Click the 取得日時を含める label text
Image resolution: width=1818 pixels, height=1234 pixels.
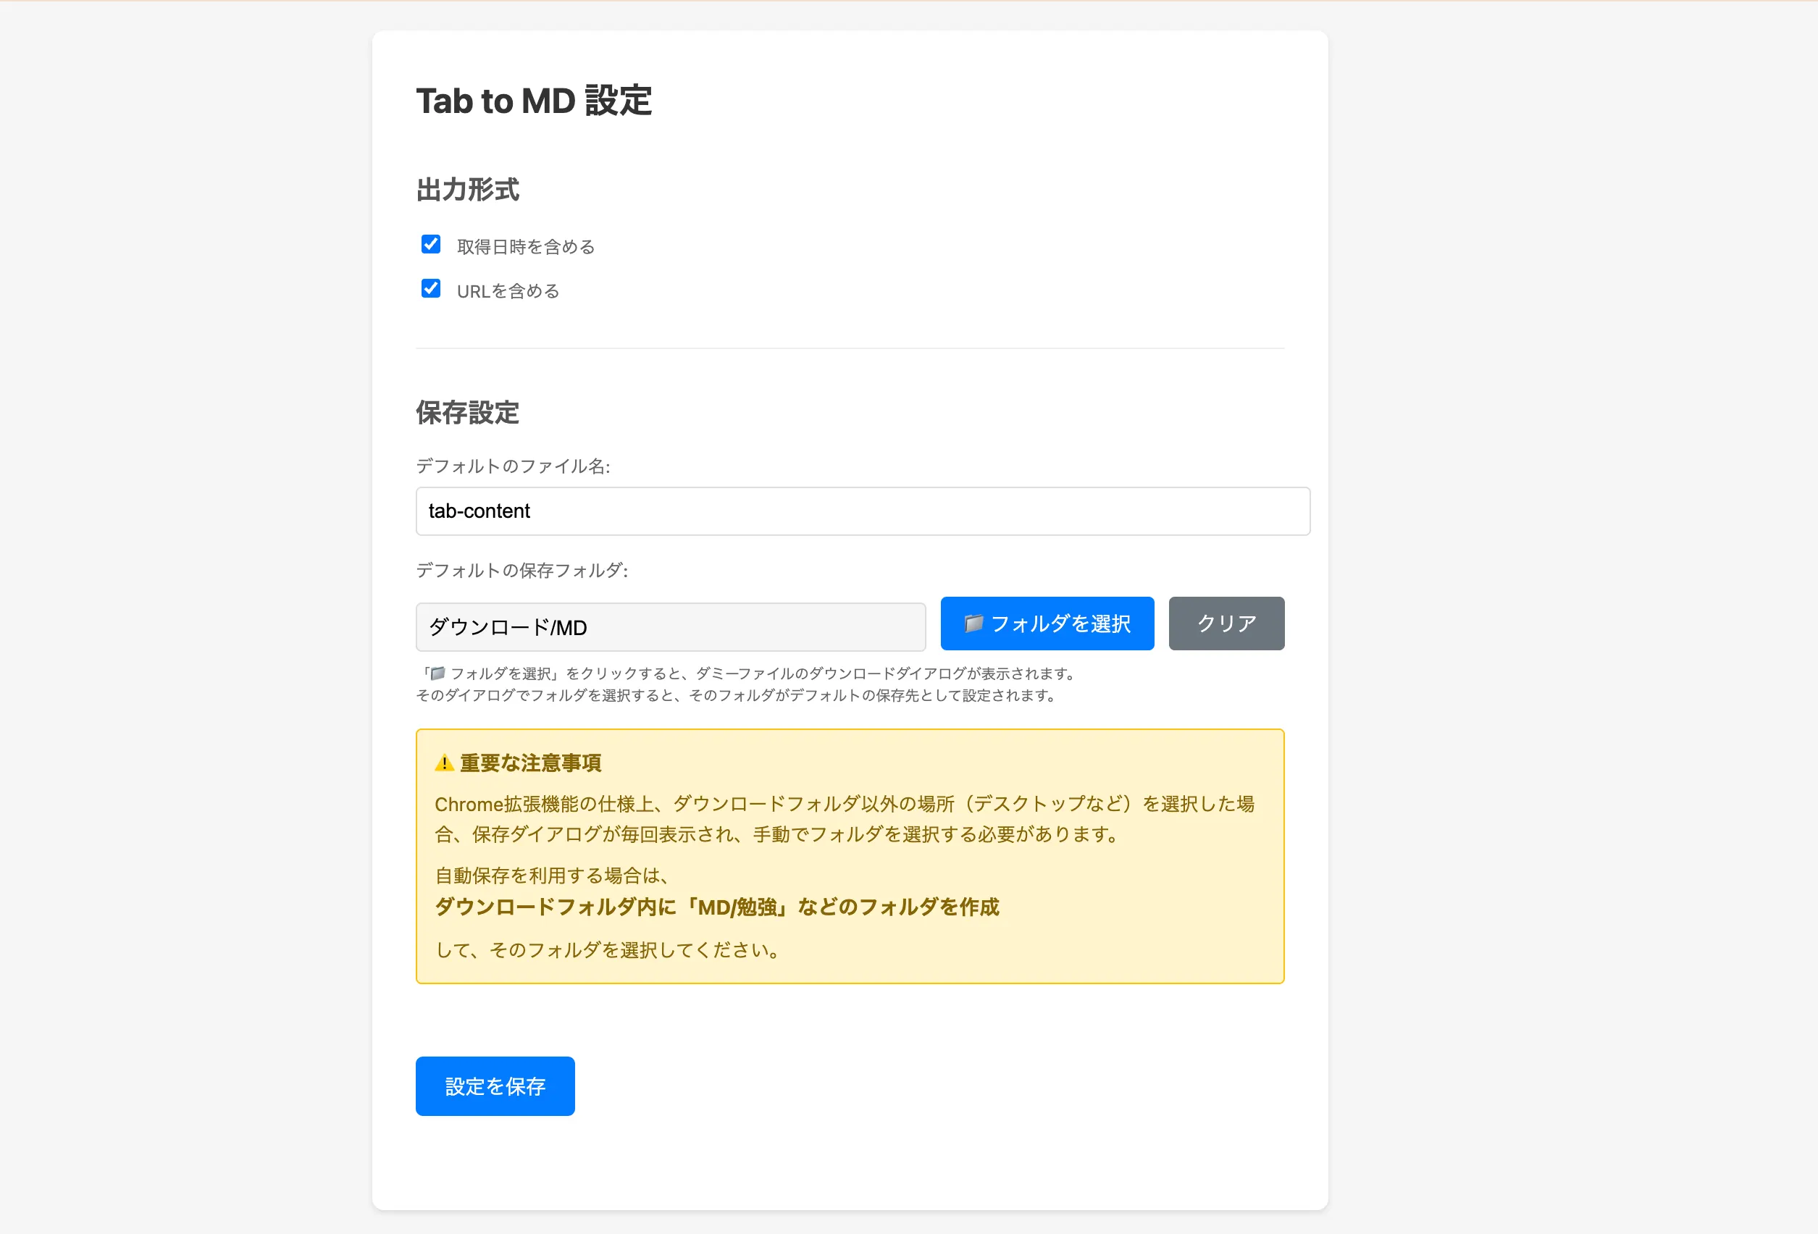click(x=526, y=247)
